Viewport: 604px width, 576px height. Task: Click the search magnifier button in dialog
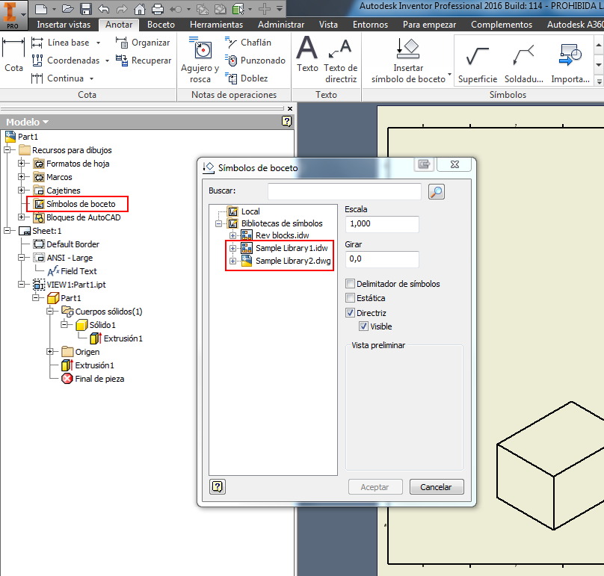[437, 192]
